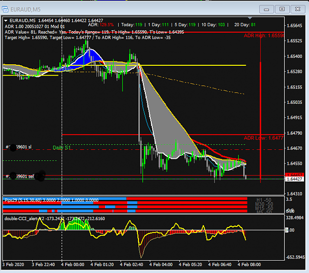This screenshot has width=309, height=273.
Task: Click the 4 Feb 02:40 time axis label
Action: click(132, 265)
